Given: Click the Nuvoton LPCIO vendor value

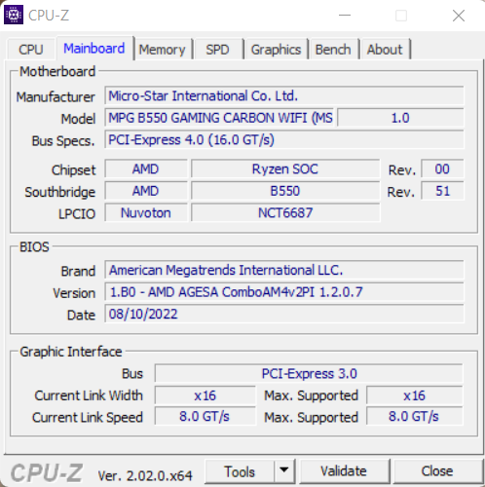Looking at the screenshot, I should coord(146,213).
